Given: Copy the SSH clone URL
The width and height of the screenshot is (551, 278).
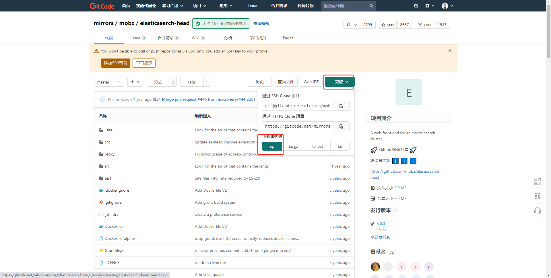Looking at the screenshot, I should click(341, 106).
